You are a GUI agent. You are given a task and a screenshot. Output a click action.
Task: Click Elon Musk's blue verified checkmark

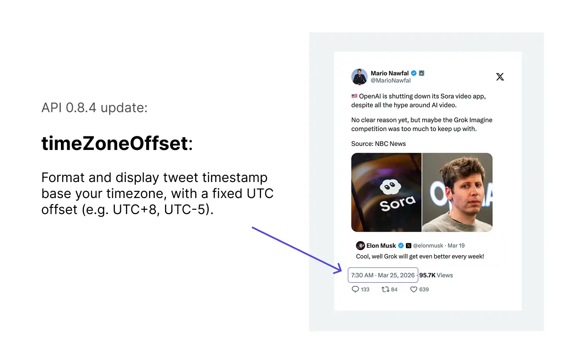(x=401, y=246)
